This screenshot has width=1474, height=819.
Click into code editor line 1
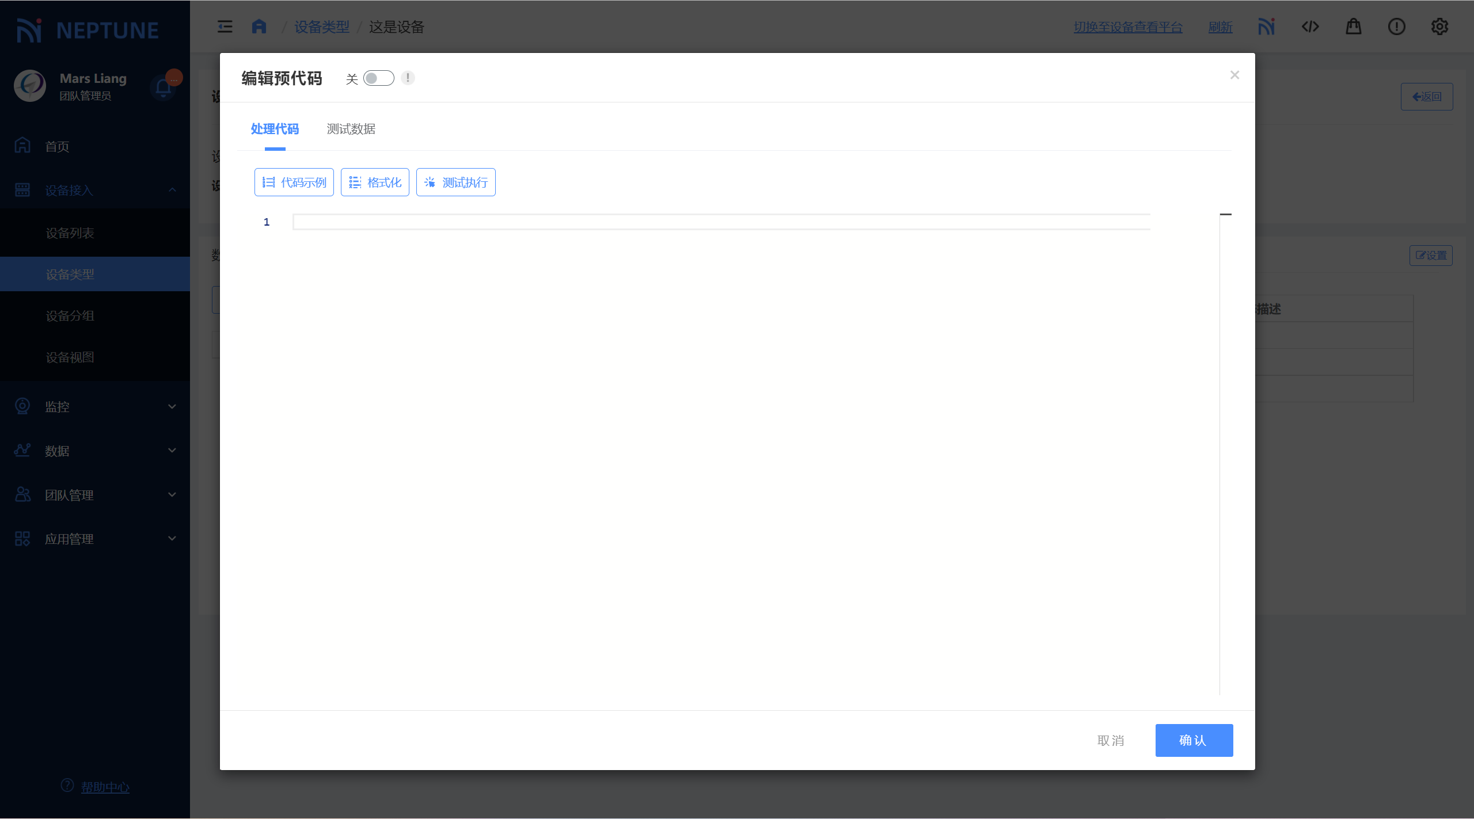click(720, 222)
